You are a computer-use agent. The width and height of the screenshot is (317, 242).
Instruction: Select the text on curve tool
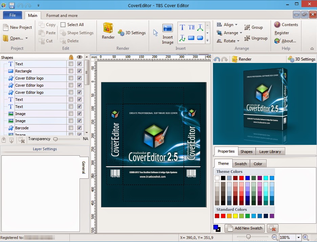point(182,38)
